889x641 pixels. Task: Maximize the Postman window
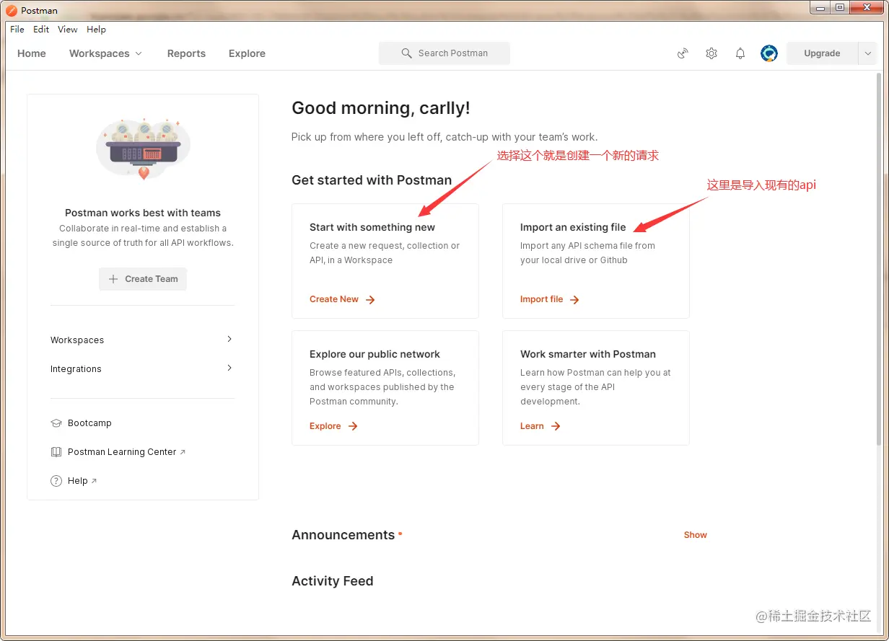(x=839, y=7)
